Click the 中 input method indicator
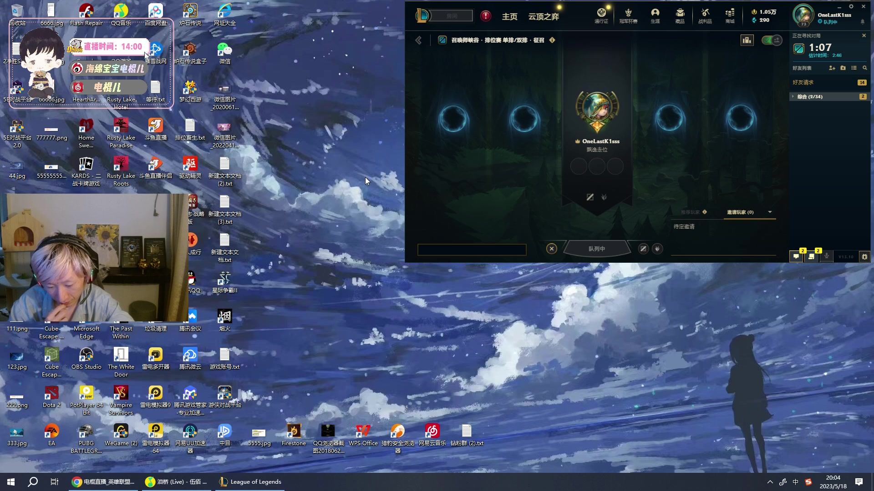The height and width of the screenshot is (491, 874). coord(795,482)
